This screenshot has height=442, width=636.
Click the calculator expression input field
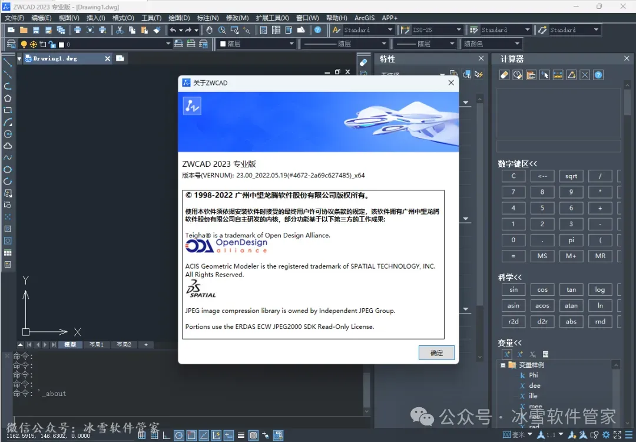click(x=558, y=146)
